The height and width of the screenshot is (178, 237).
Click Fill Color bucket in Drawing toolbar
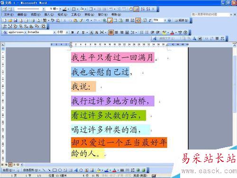(99, 170)
